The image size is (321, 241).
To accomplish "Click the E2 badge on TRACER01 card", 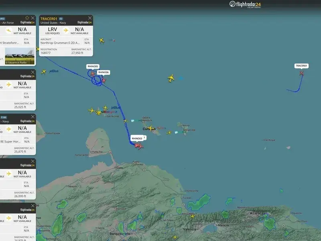I will pyautogui.click(x=61, y=18).
